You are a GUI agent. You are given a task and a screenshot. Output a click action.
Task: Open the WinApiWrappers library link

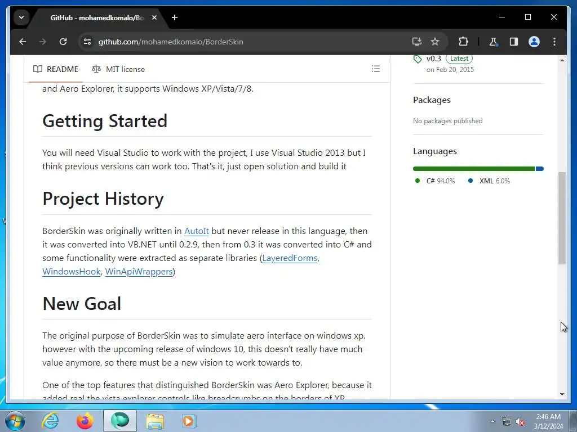139,272
